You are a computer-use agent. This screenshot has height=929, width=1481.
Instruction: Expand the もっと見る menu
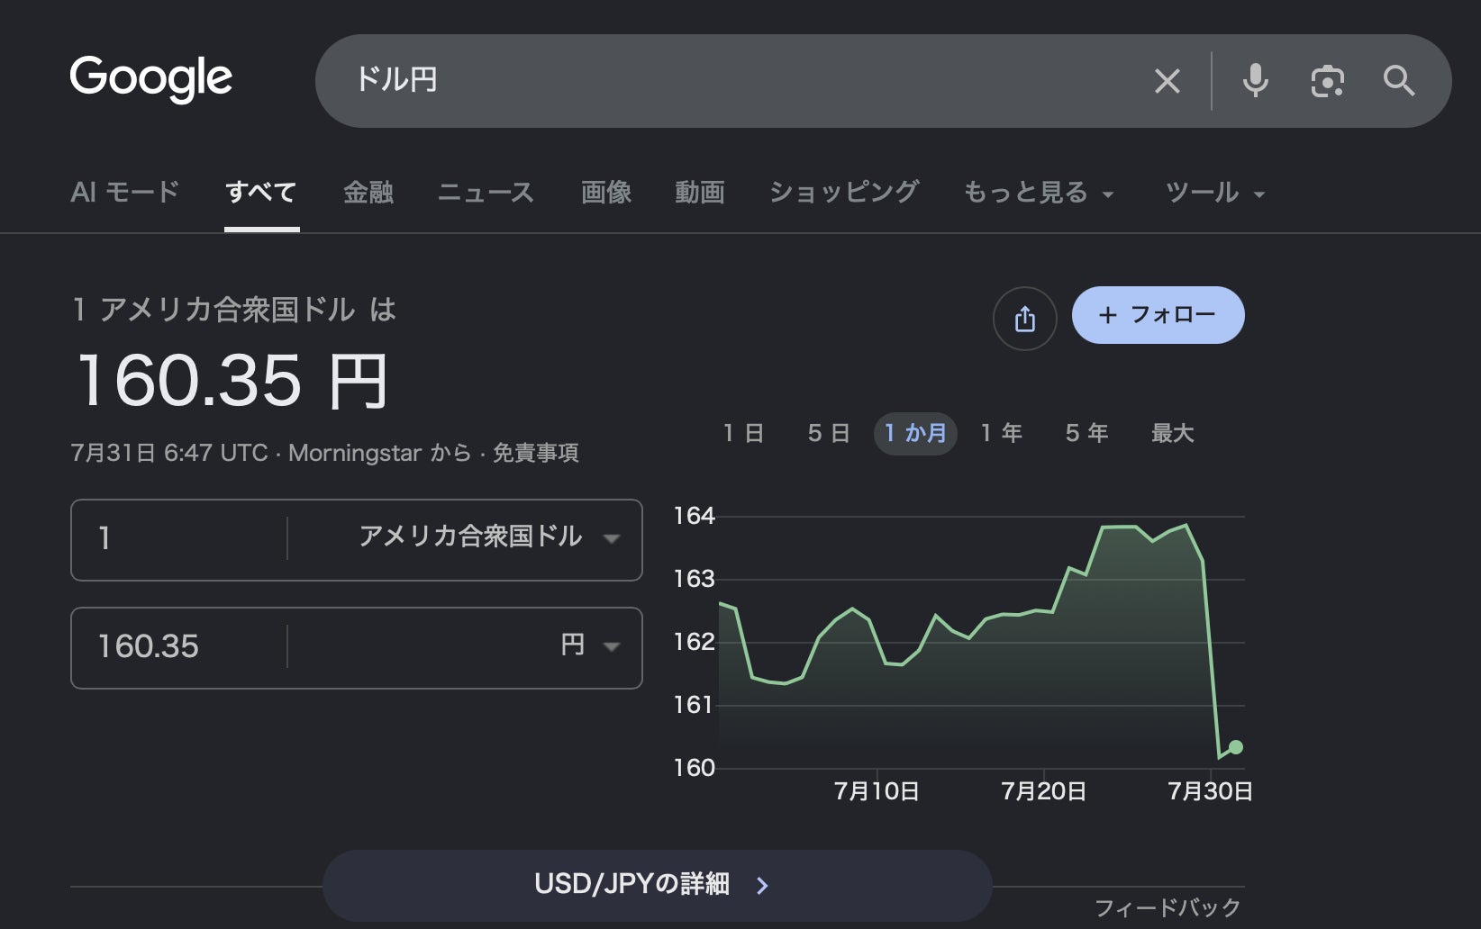tap(1039, 193)
